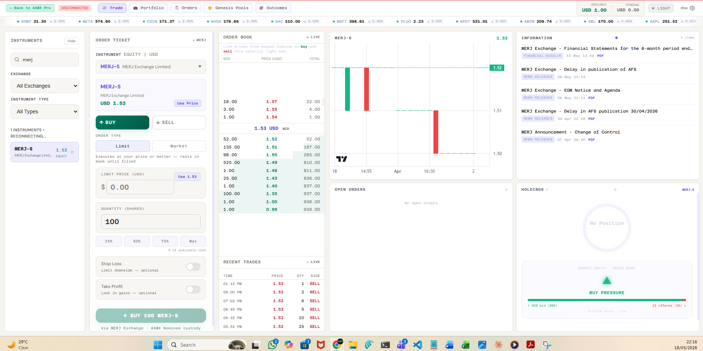The width and height of the screenshot is (703, 351).
Task: Set quantity to 50% of cash
Action: tap(137, 241)
